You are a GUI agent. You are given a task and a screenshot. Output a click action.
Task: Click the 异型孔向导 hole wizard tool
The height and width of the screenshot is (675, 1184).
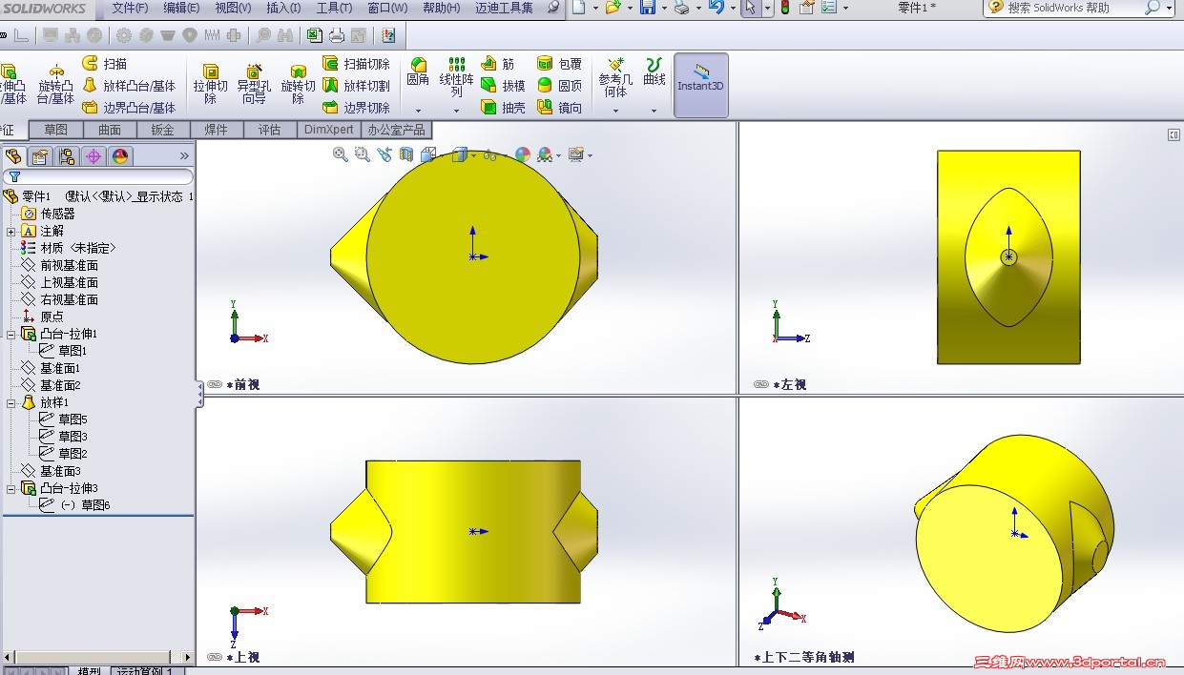point(254,84)
